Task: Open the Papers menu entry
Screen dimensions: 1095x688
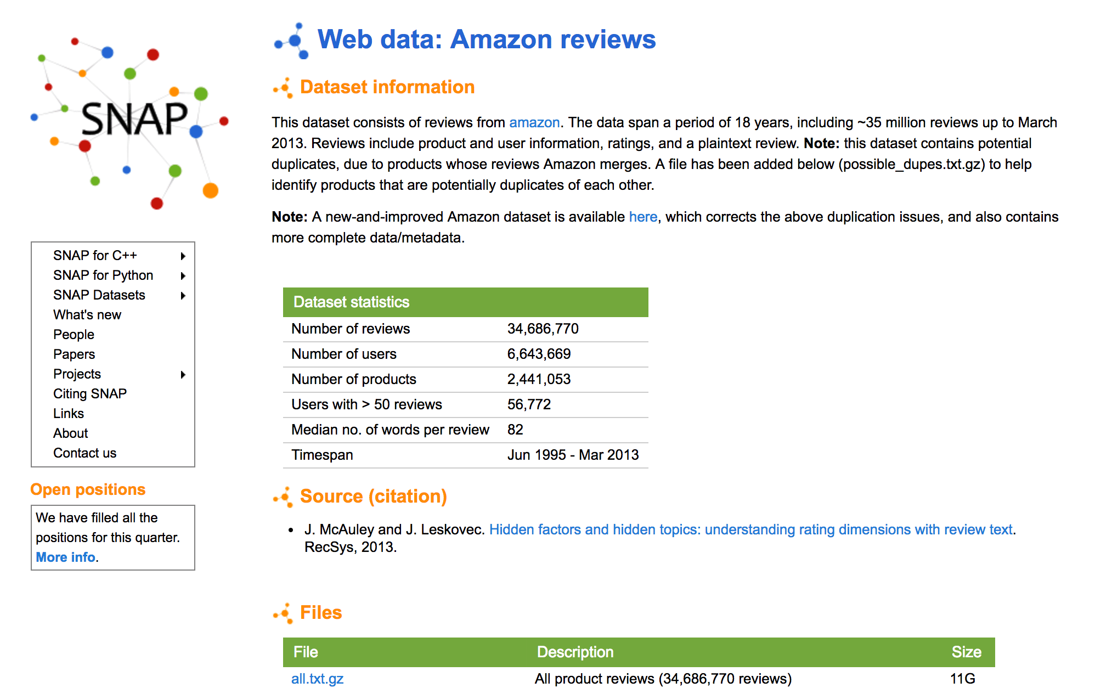Action: pos(74,354)
